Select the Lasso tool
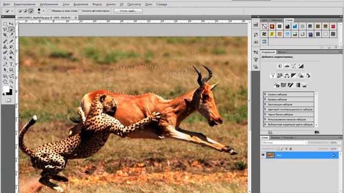 (5, 29)
